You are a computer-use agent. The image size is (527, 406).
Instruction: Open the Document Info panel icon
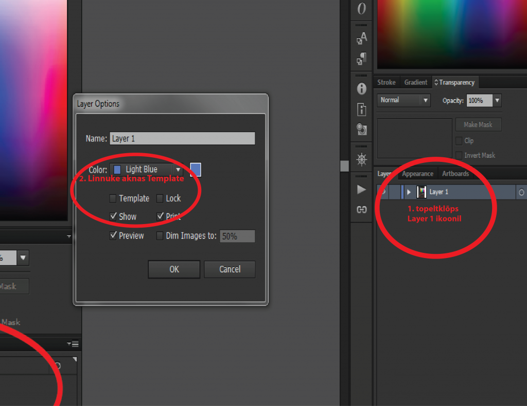(361, 109)
